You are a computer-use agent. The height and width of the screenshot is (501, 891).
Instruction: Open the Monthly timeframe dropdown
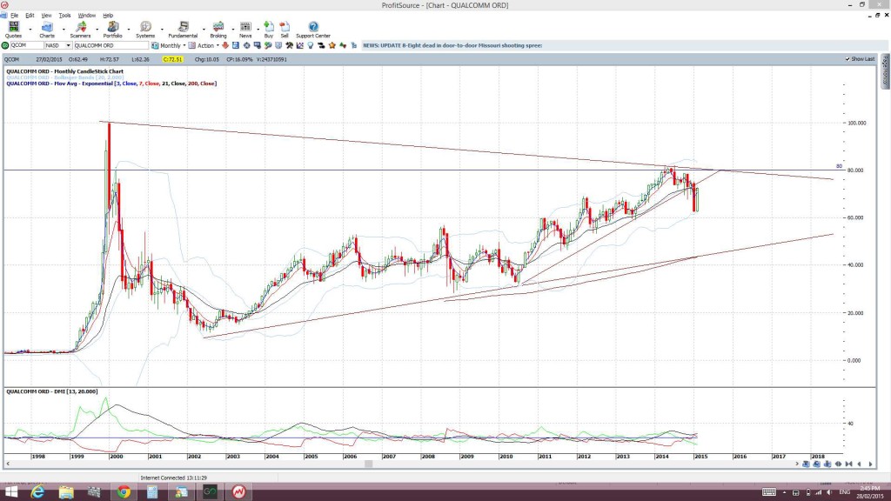point(184,45)
